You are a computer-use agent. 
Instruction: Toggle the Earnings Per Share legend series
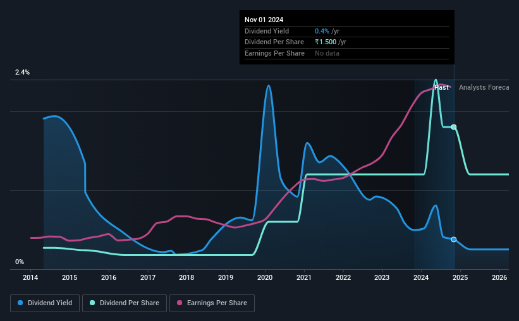click(212, 303)
